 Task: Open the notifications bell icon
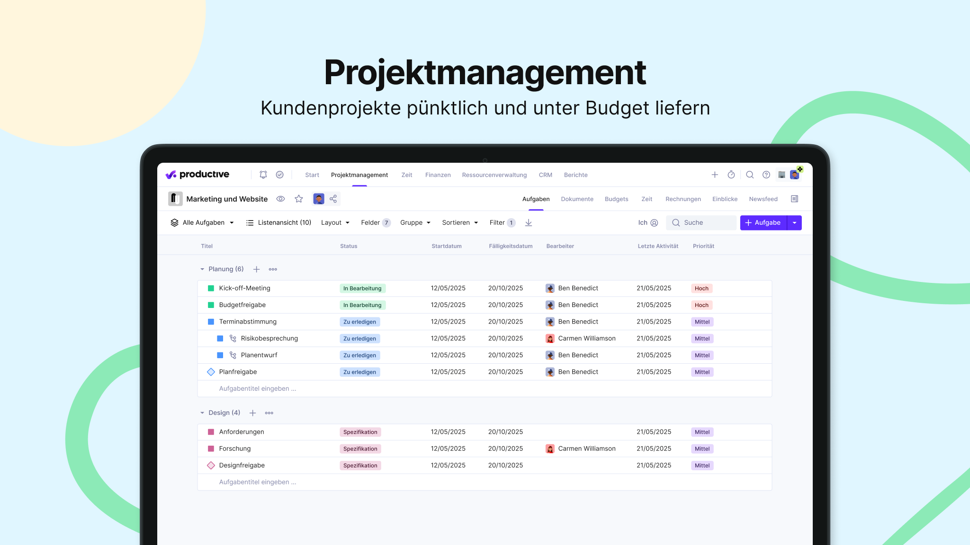coord(263,175)
